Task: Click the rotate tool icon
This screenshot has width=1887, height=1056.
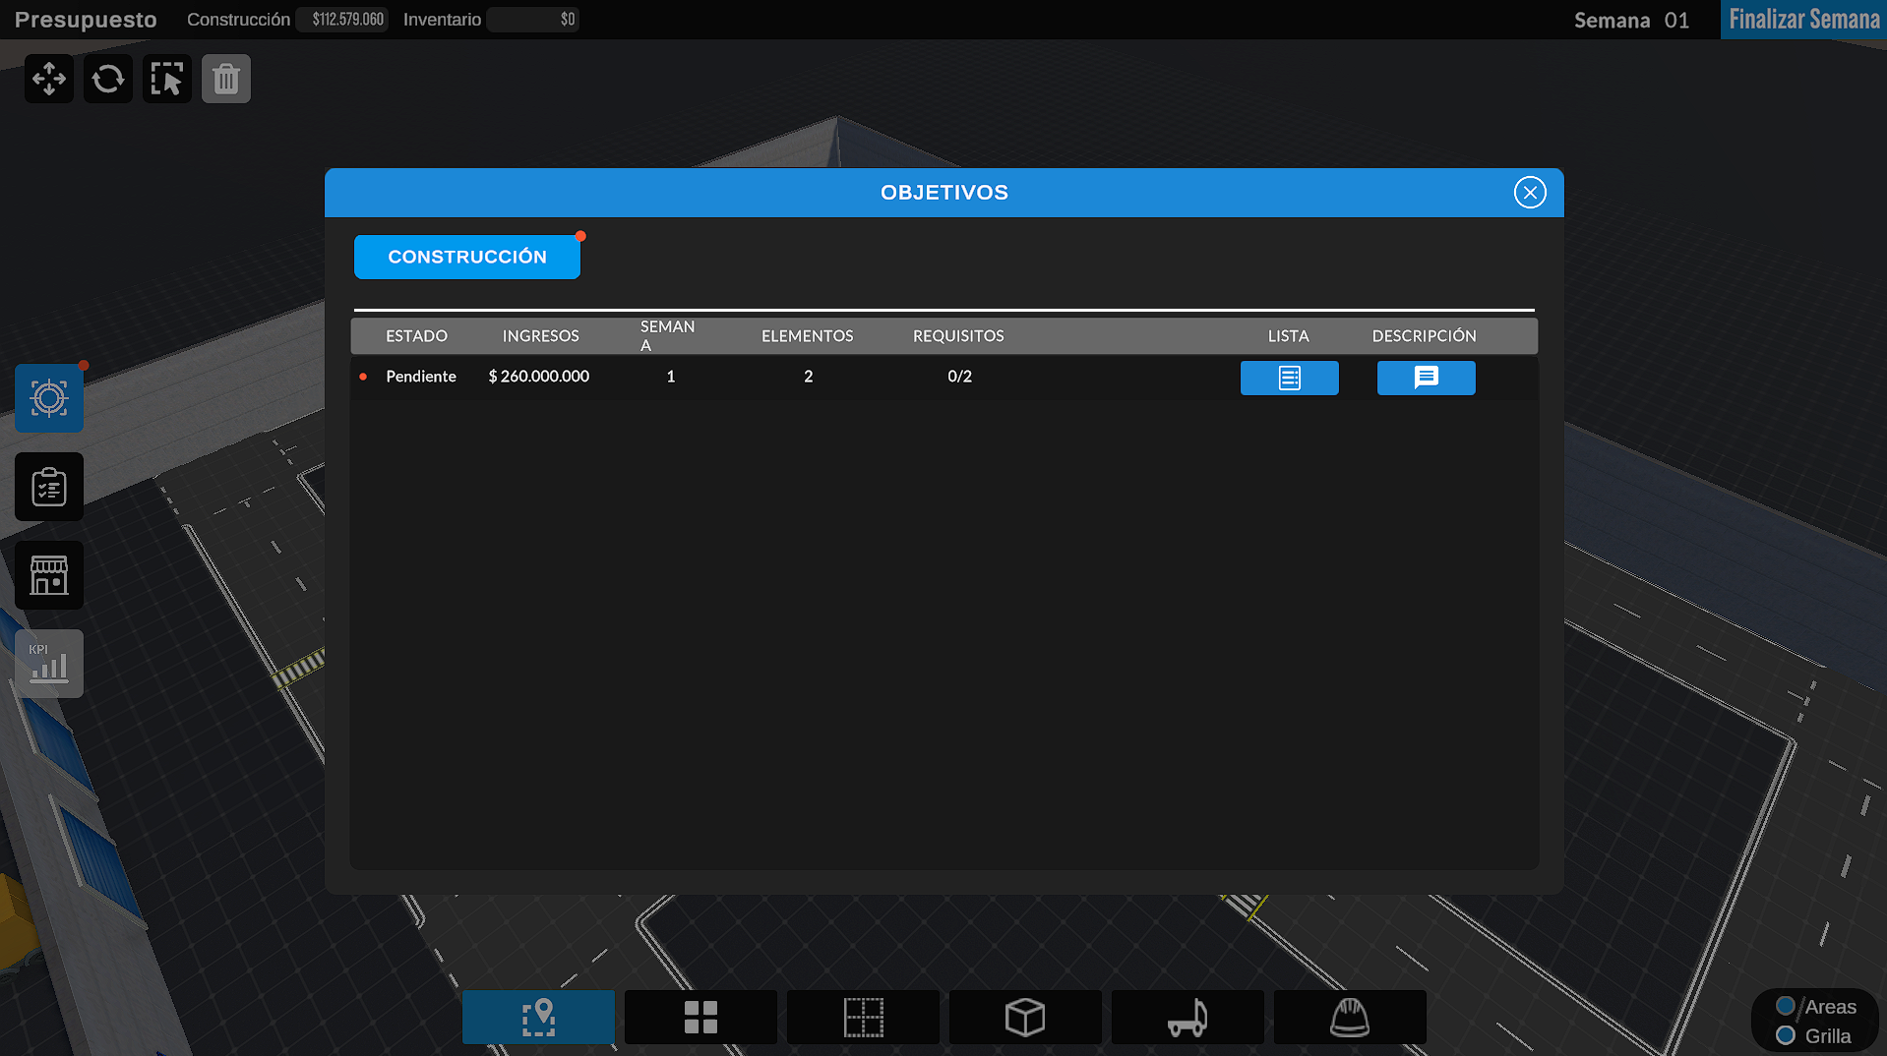Action: [108, 79]
